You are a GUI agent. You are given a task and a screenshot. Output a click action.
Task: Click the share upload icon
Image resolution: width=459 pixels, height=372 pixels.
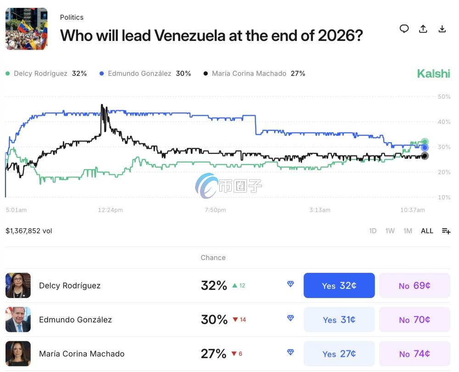click(x=423, y=29)
